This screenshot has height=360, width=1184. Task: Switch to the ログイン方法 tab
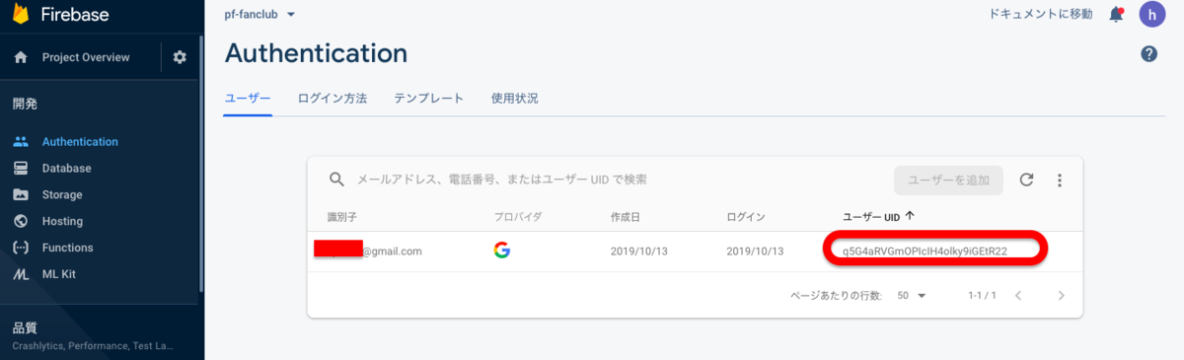(x=333, y=99)
